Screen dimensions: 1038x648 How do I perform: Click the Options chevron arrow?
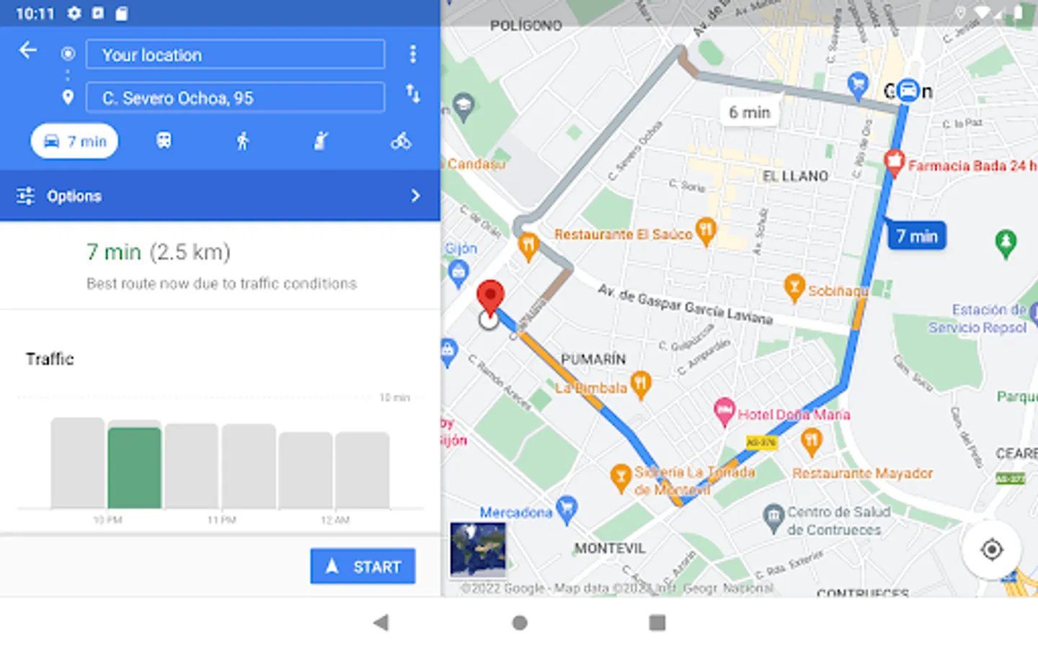click(415, 196)
